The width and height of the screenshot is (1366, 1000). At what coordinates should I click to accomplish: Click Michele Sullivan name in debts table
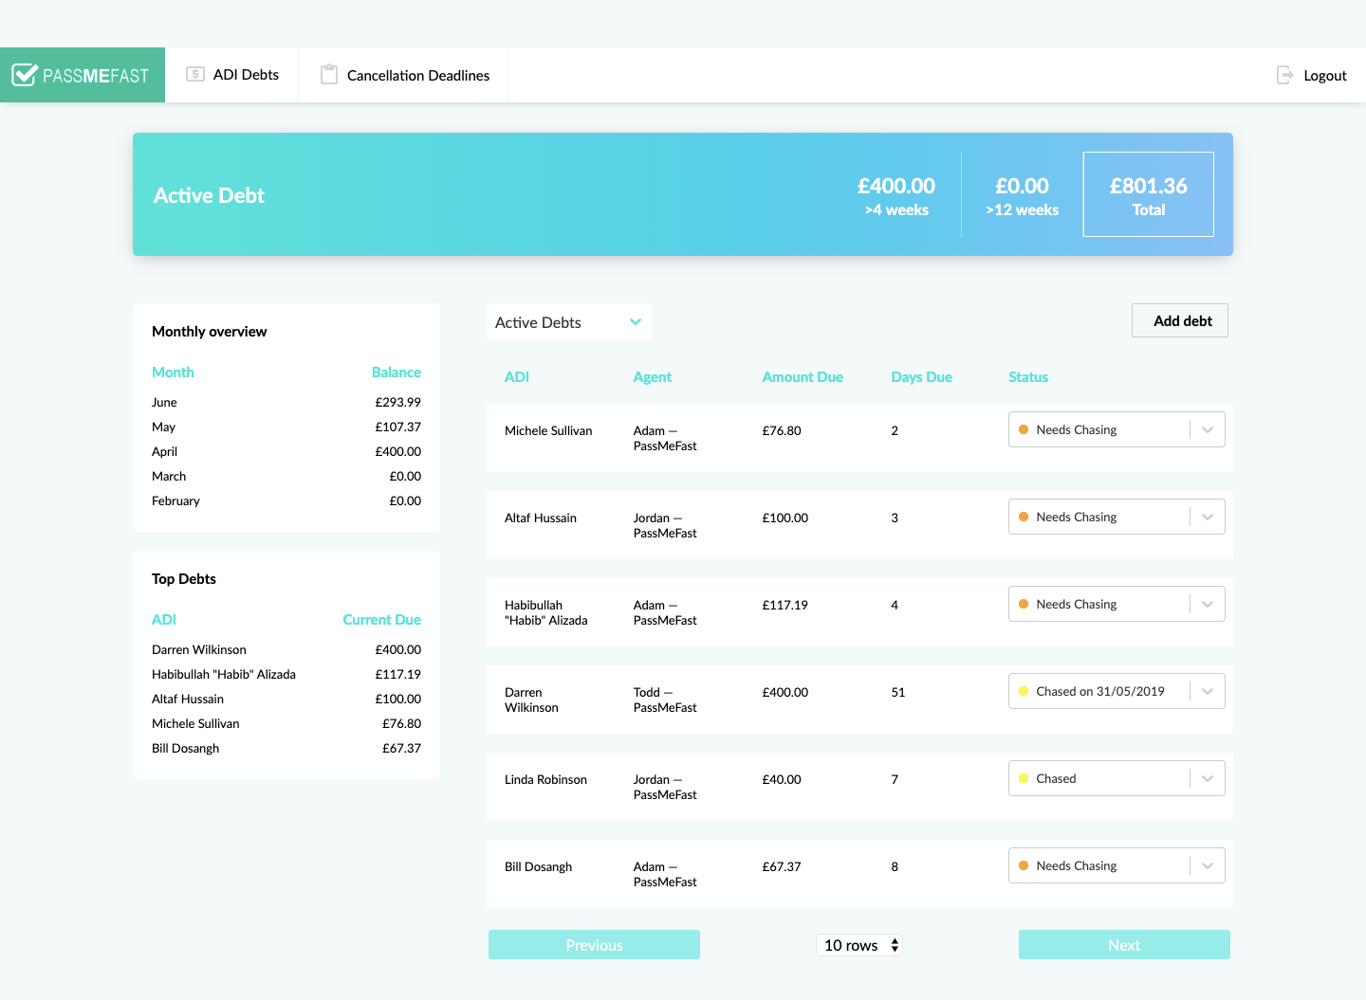coord(548,430)
